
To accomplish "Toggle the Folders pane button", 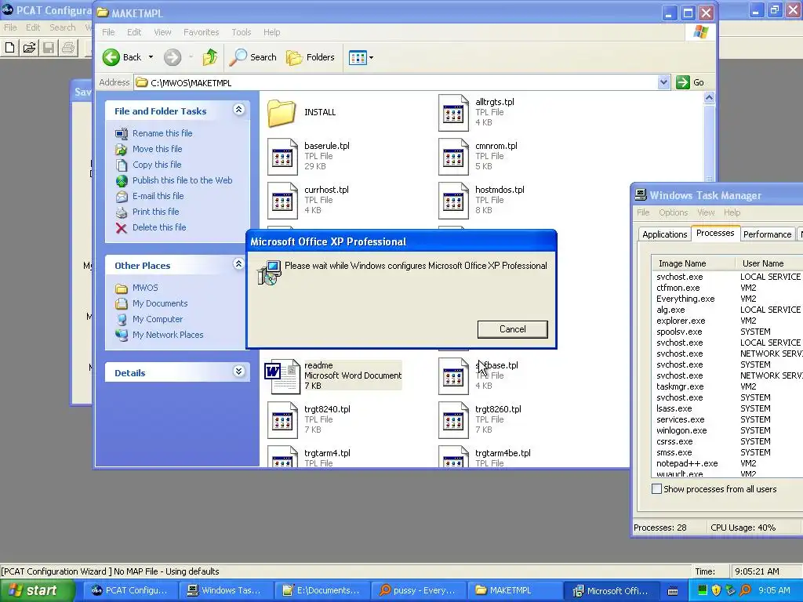I will tap(311, 57).
